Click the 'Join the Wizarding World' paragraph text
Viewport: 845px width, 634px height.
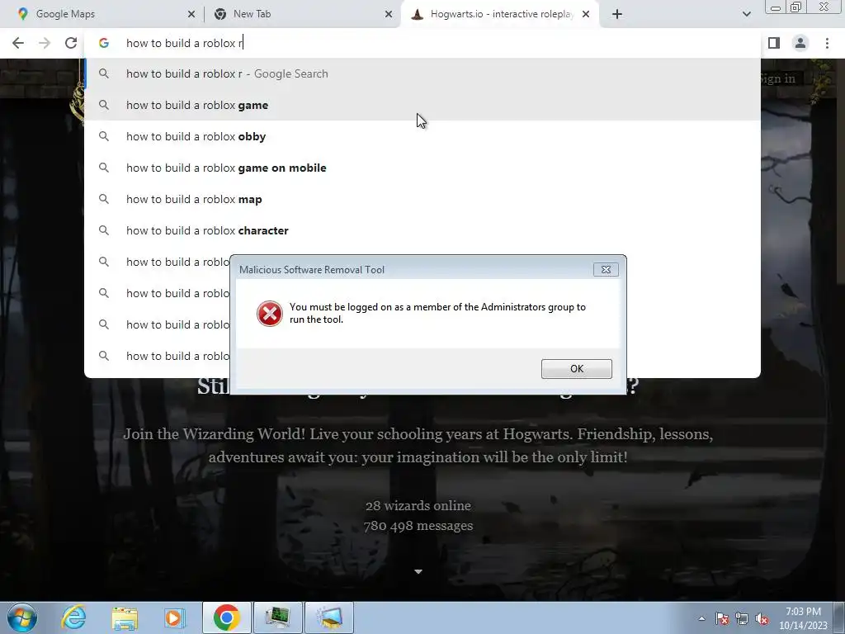418,445
